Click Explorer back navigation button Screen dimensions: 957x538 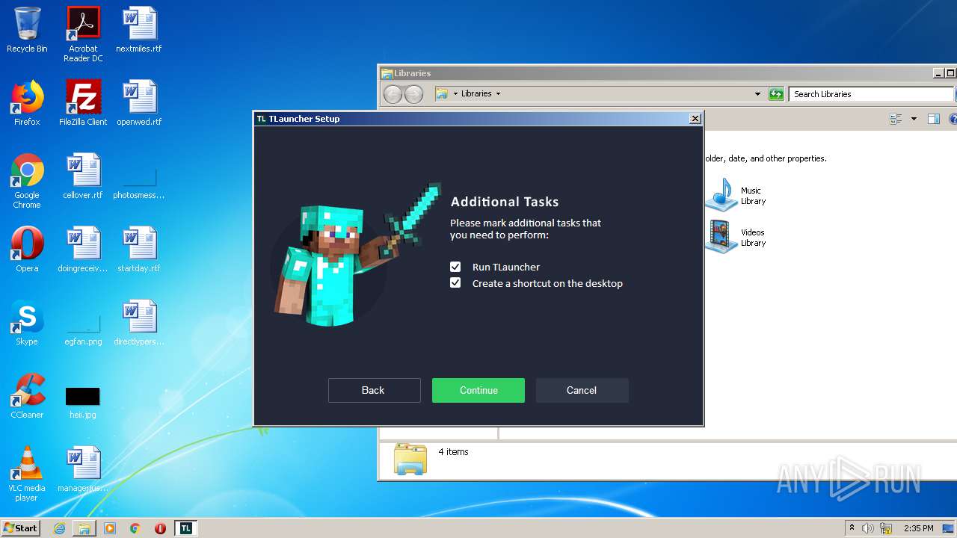pos(393,94)
